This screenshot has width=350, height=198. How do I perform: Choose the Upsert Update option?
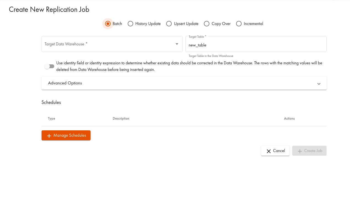pos(169,24)
